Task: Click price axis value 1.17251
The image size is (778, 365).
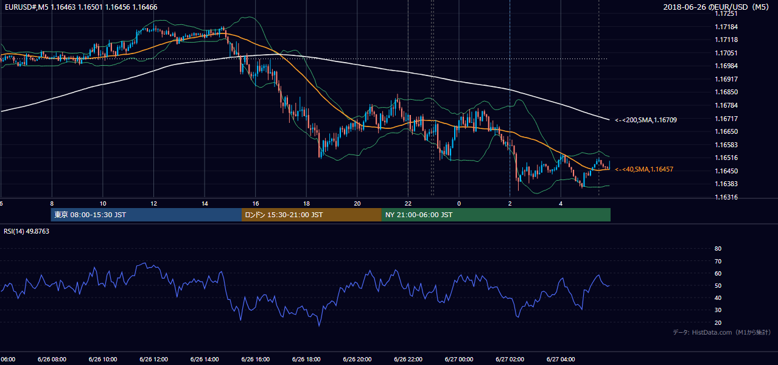Action: click(726, 13)
